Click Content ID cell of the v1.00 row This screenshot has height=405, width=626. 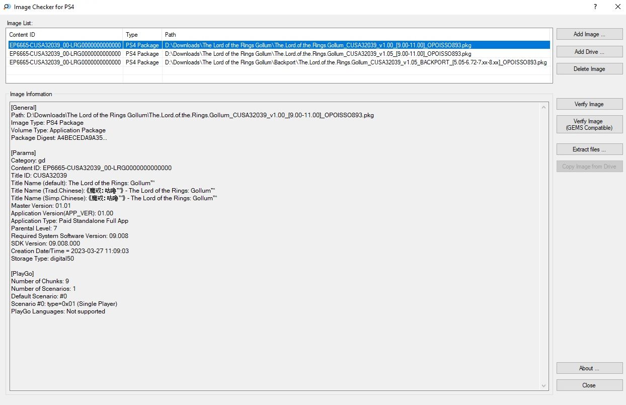coord(65,45)
